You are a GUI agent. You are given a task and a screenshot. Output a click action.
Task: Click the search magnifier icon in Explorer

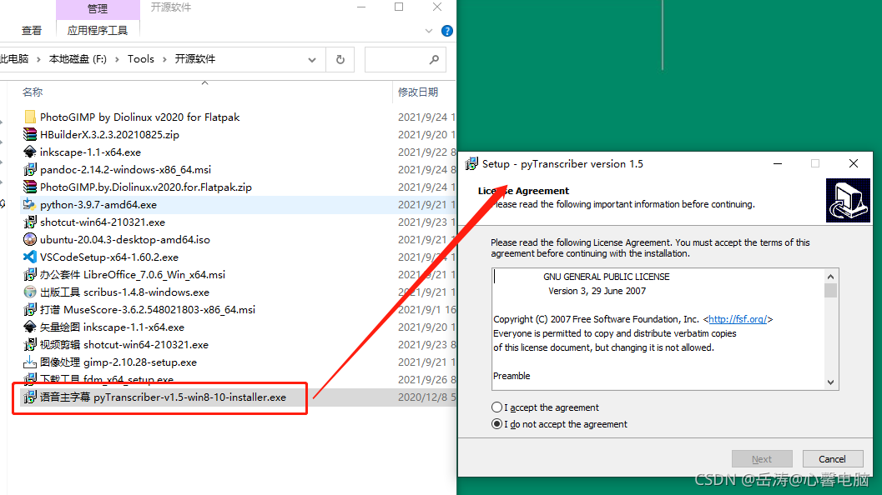point(434,59)
